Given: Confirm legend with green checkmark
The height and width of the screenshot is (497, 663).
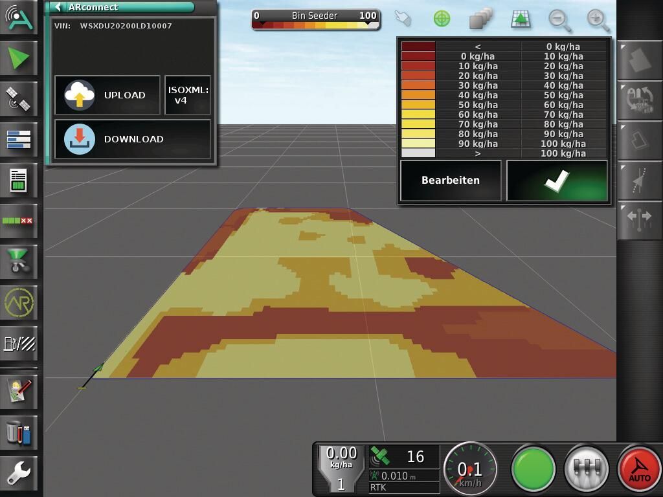Looking at the screenshot, I should [557, 181].
